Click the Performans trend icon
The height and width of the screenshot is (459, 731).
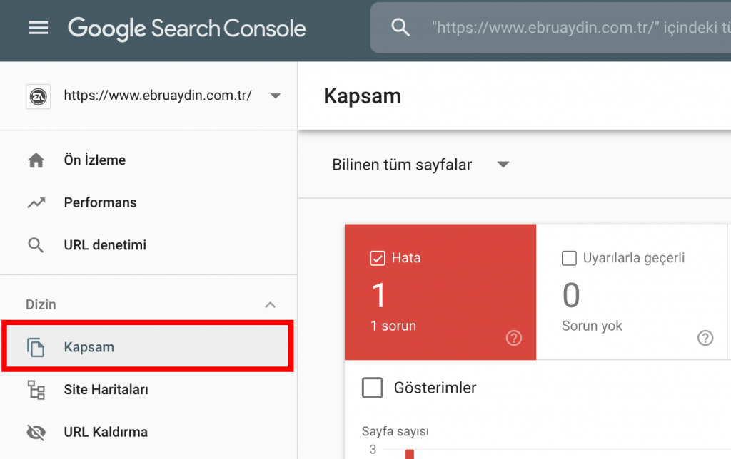pos(36,203)
